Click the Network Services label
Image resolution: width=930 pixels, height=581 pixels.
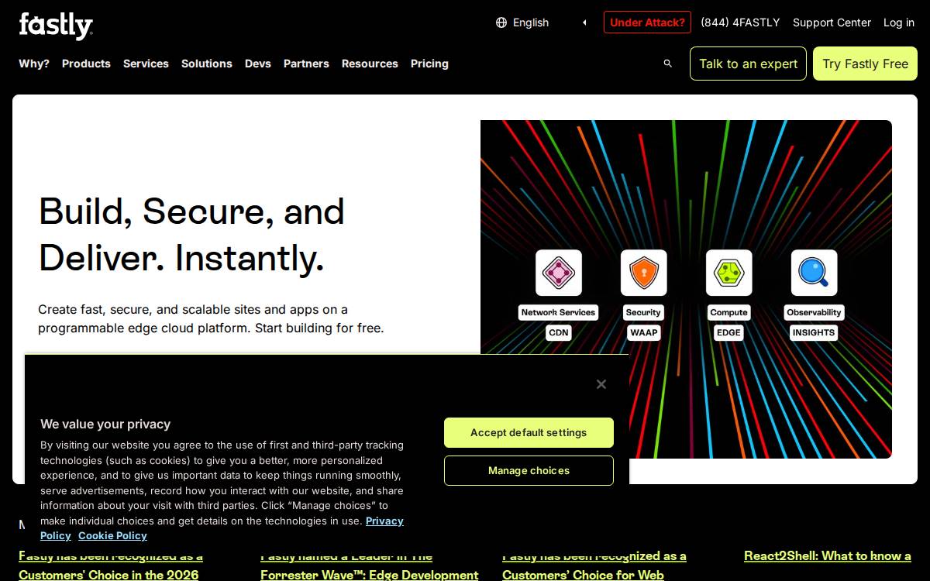(x=558, y=312)
